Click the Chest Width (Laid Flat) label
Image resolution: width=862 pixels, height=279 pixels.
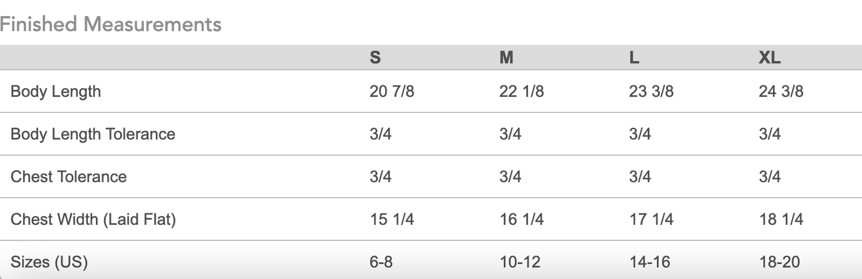(x=93, y=220)
